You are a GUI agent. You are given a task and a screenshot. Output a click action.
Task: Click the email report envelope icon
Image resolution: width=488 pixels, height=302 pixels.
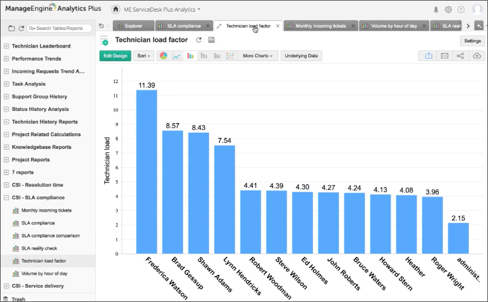[x=444, y=56]
